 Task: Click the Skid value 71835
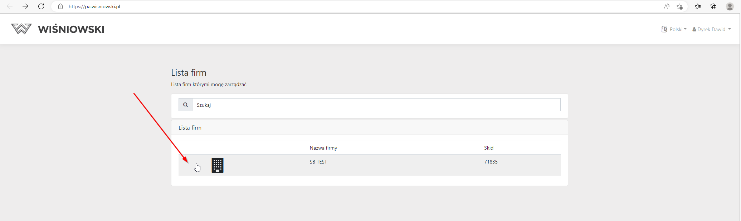coord(491,162)
